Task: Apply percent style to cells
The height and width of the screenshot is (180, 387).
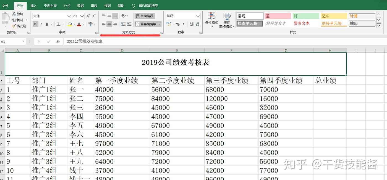Action: [178, 24]
